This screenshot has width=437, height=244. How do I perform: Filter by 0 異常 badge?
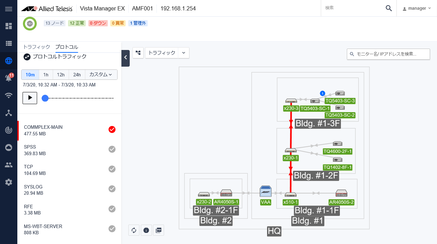click(x=118, y=23)
